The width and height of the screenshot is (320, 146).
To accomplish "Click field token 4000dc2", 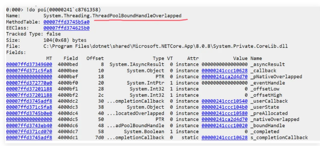I will coord(68,101).
